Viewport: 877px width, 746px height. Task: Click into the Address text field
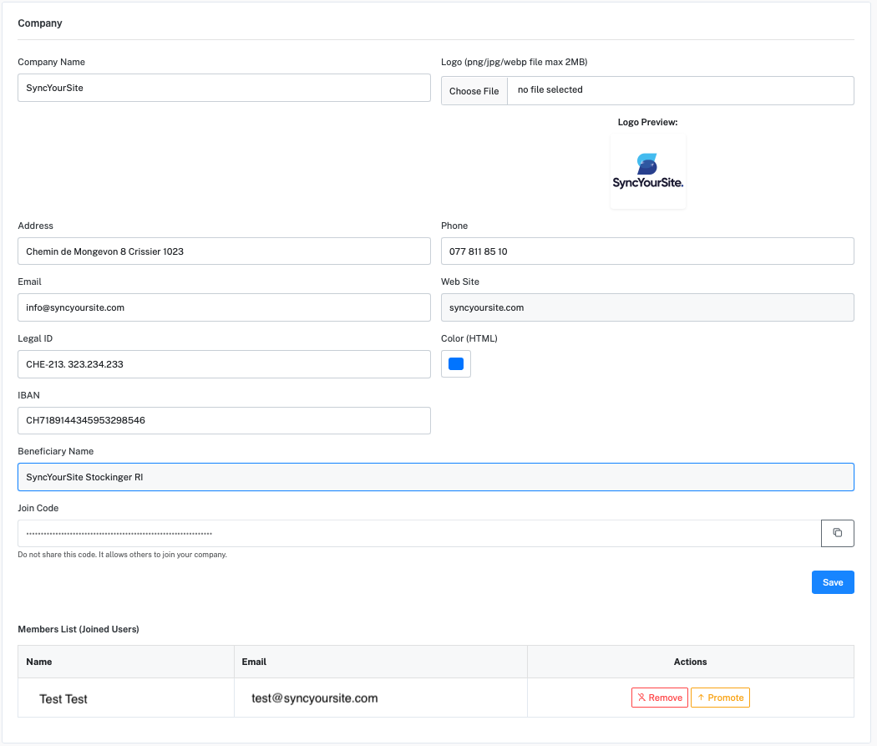(224, 251)
